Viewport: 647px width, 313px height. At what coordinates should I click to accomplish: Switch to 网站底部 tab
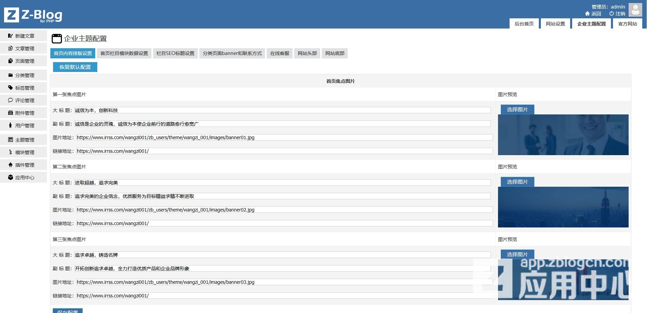335,53
